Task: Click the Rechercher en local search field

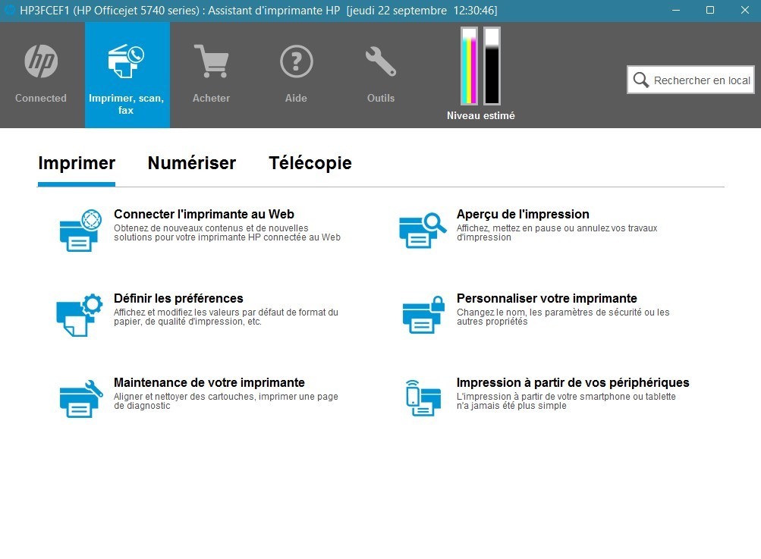Action: click(690, 80)
